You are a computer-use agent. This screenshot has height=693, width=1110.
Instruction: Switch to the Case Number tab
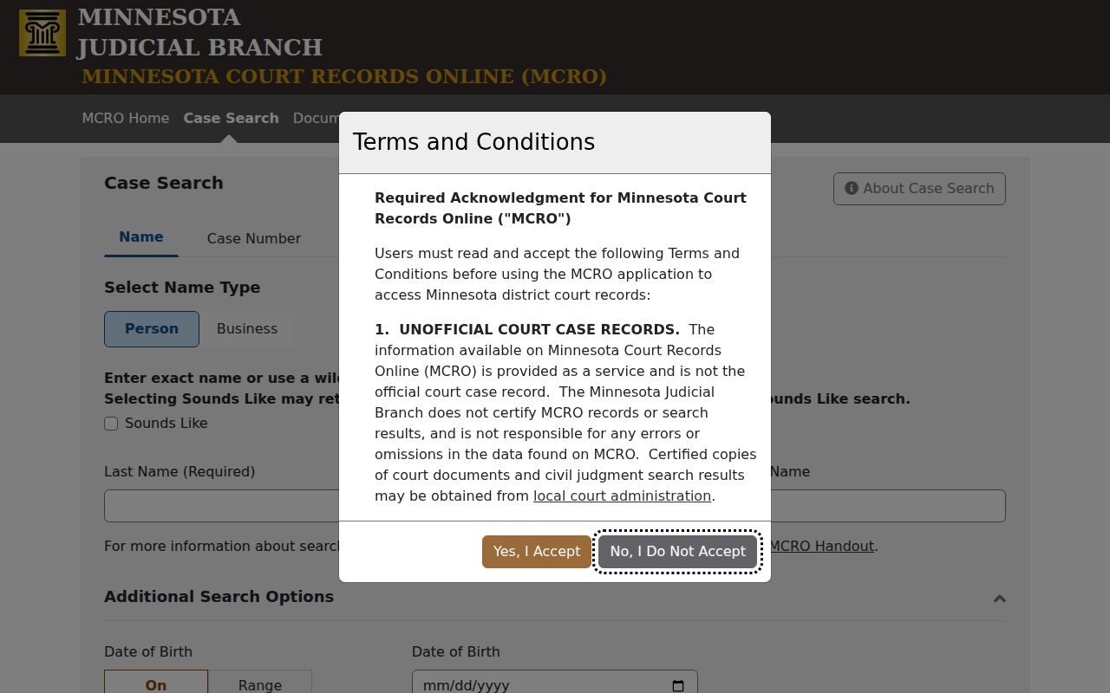tap(254, 238)
